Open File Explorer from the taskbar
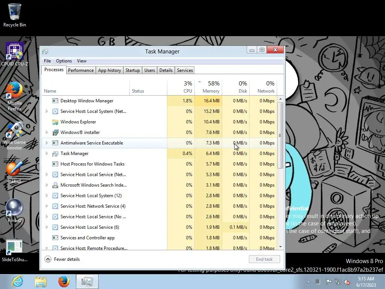The height and width of the screenshot is (289, 385). pos(41,282)
